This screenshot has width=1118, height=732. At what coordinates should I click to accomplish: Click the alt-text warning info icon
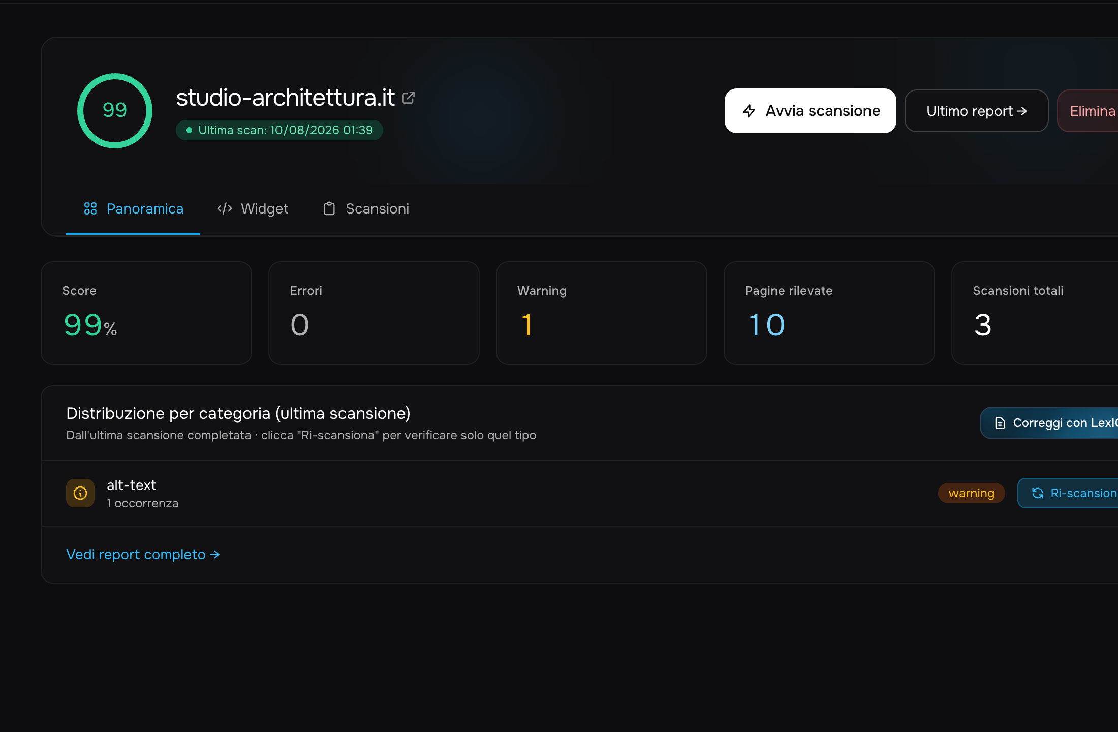click(x=80, y=493)
